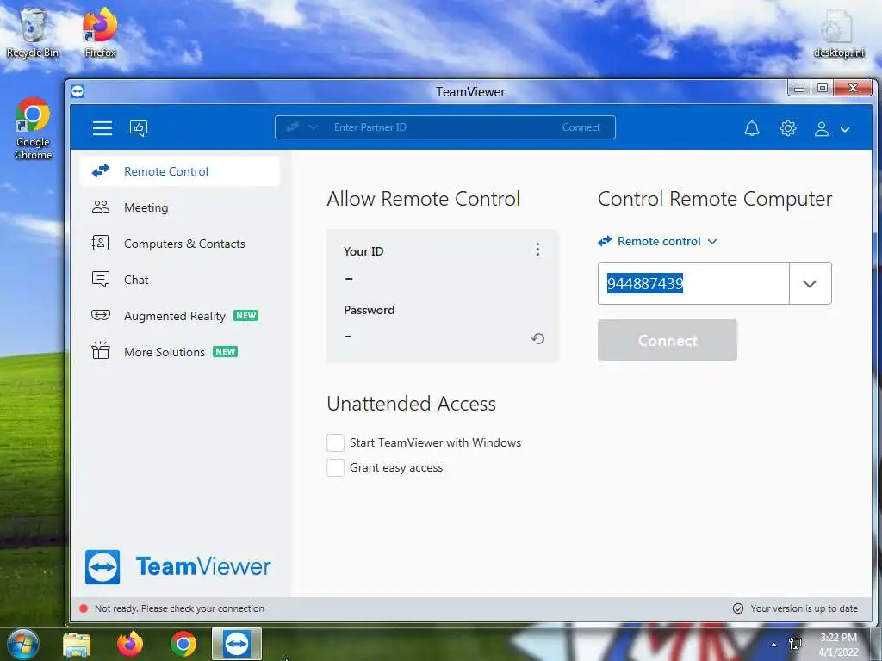
Task: Open the Chat section
Action: click(x=179, y=280)
